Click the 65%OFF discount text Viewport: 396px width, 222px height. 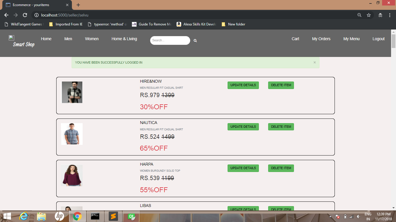pyautogui.click(x=154, y=148)
